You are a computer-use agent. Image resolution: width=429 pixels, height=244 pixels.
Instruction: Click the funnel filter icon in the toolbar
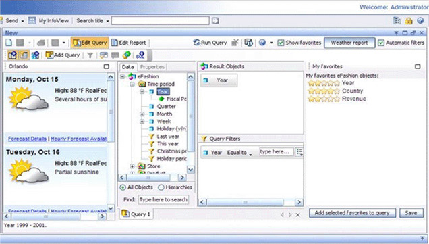coord(90,55)
